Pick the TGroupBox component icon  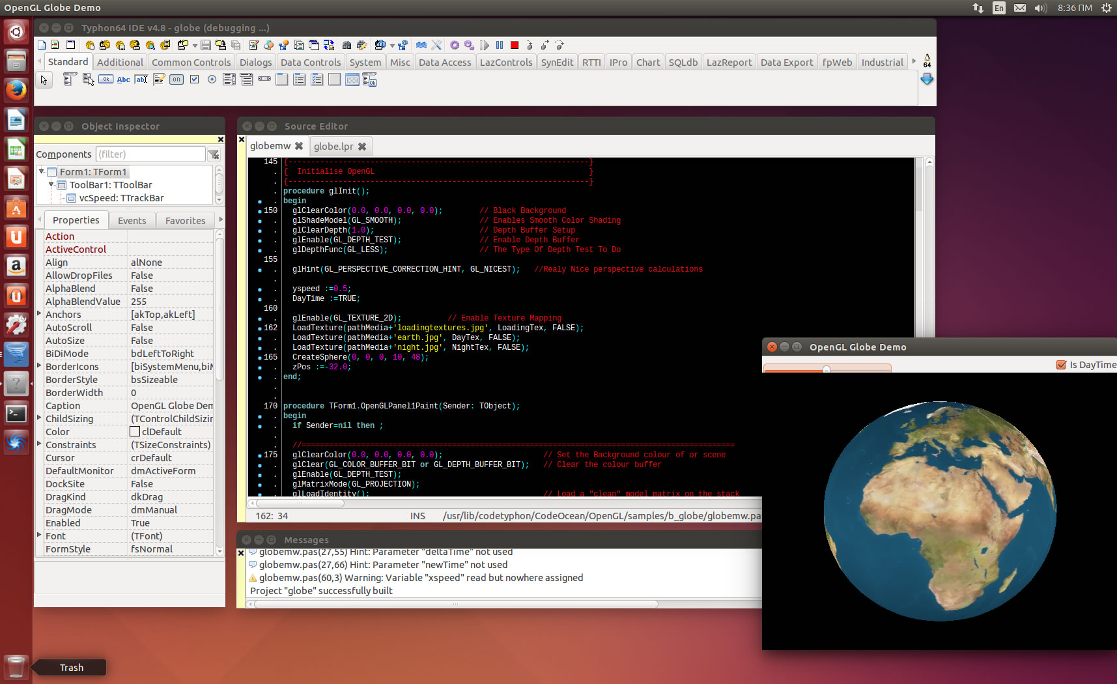pyautogui.click(x=282, y=79)
